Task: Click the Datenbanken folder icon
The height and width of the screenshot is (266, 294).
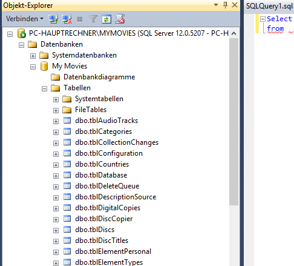Action: [x=32, y=44]
